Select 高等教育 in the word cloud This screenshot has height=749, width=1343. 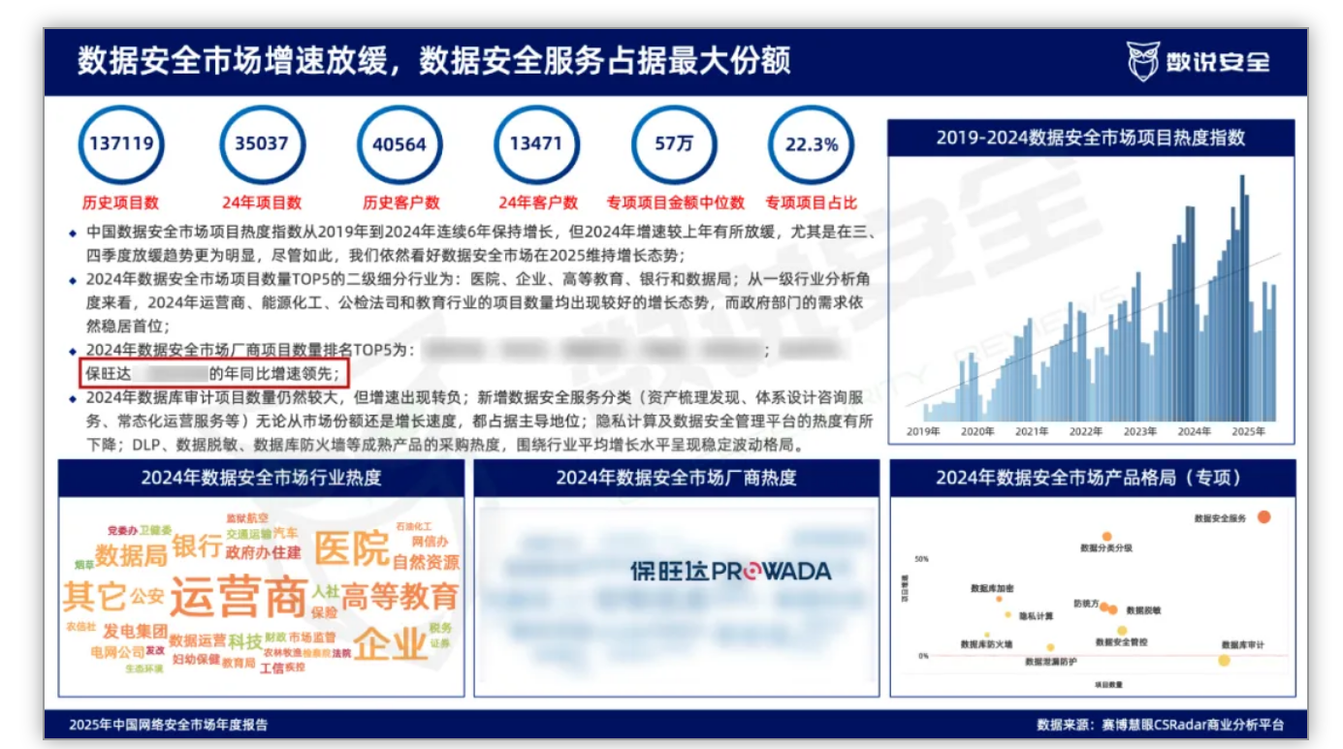click(x=400, y=596)
